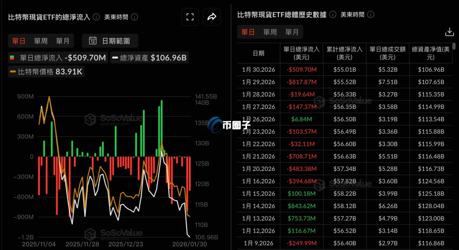Toggle the 總淨資產 line series legend
This screenshot has width=459, height=250.
149,58
